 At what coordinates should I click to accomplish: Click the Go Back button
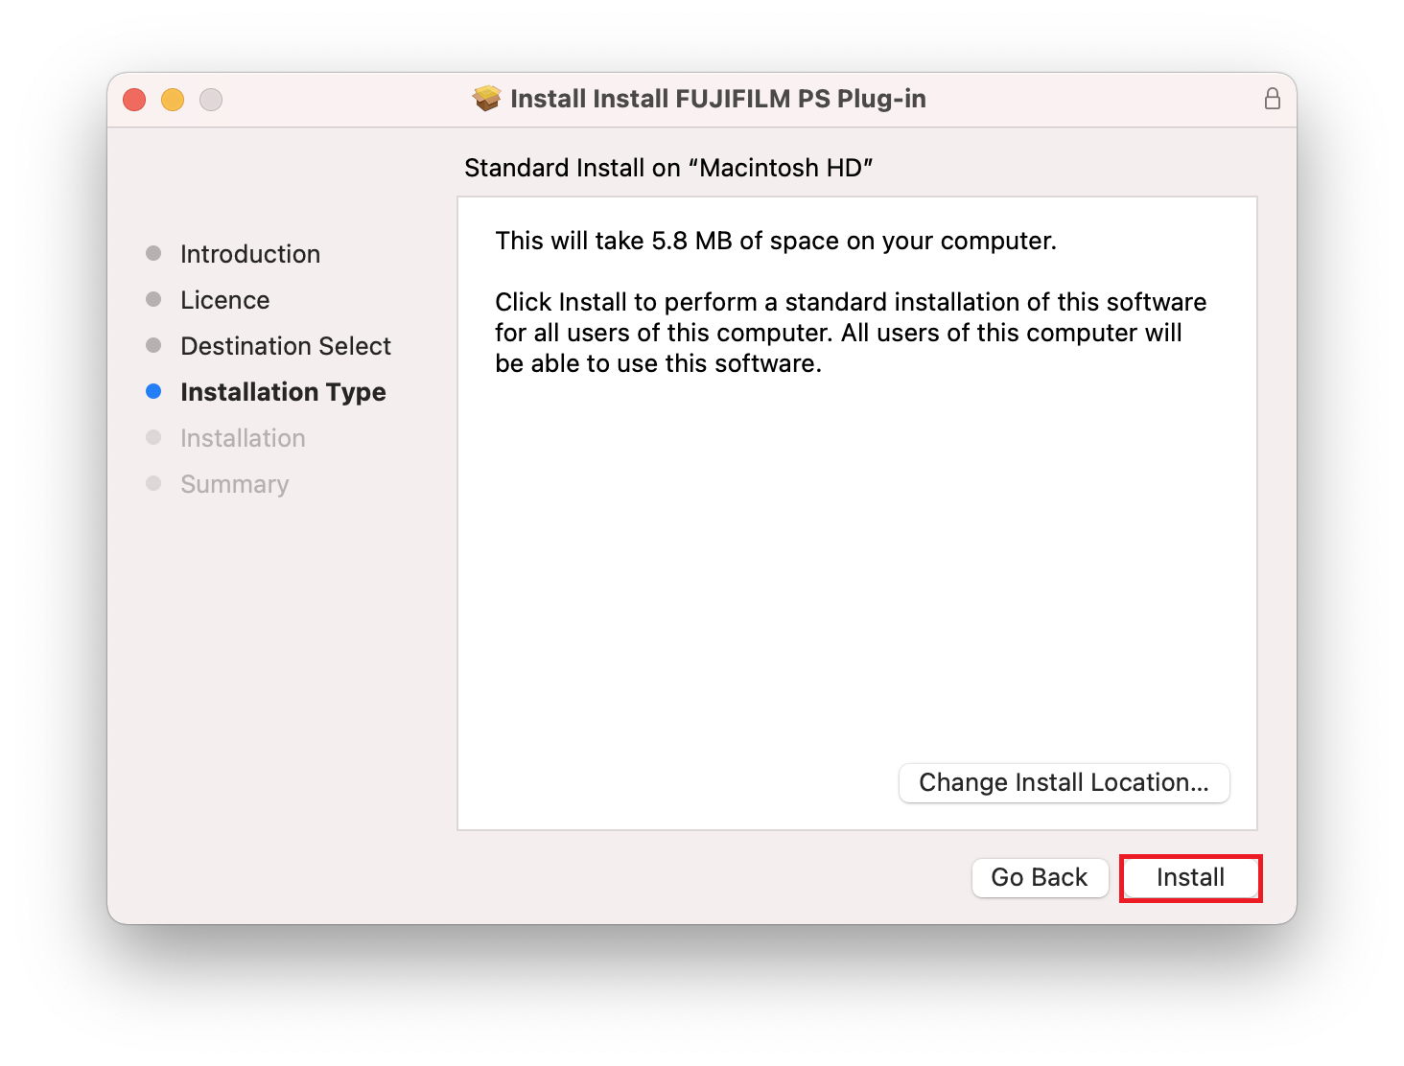point(1040,877)
